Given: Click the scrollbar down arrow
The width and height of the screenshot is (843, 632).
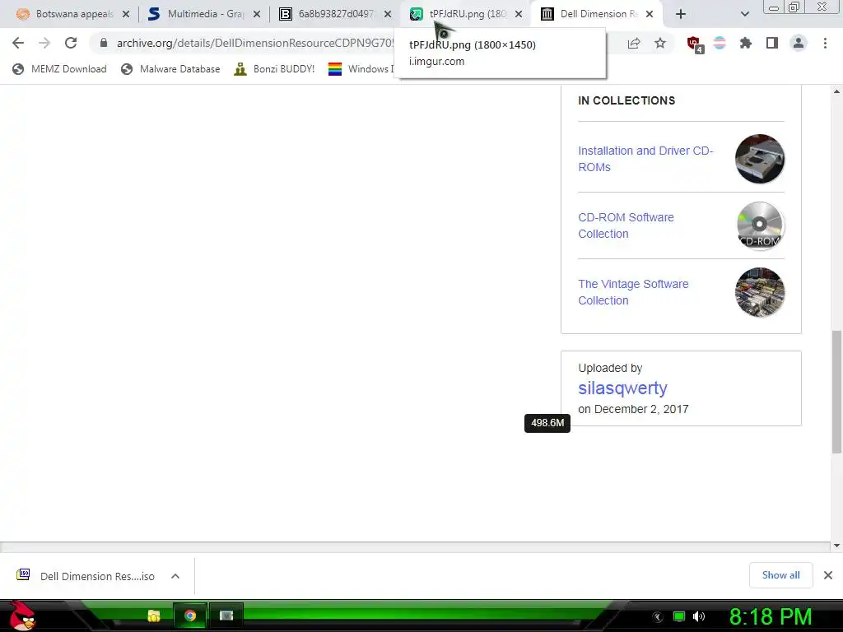Looking at the screenshot, I should (836, 546).
